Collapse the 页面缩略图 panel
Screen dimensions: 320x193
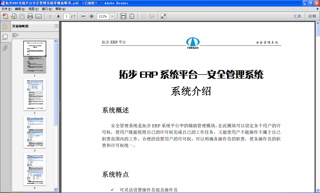click(56, 25)
